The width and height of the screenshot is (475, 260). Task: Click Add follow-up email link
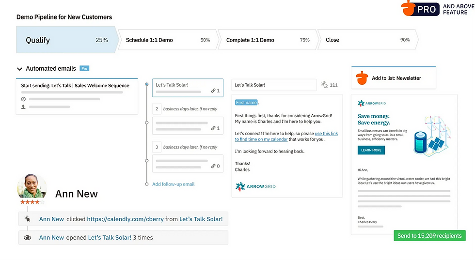(174, 184)
